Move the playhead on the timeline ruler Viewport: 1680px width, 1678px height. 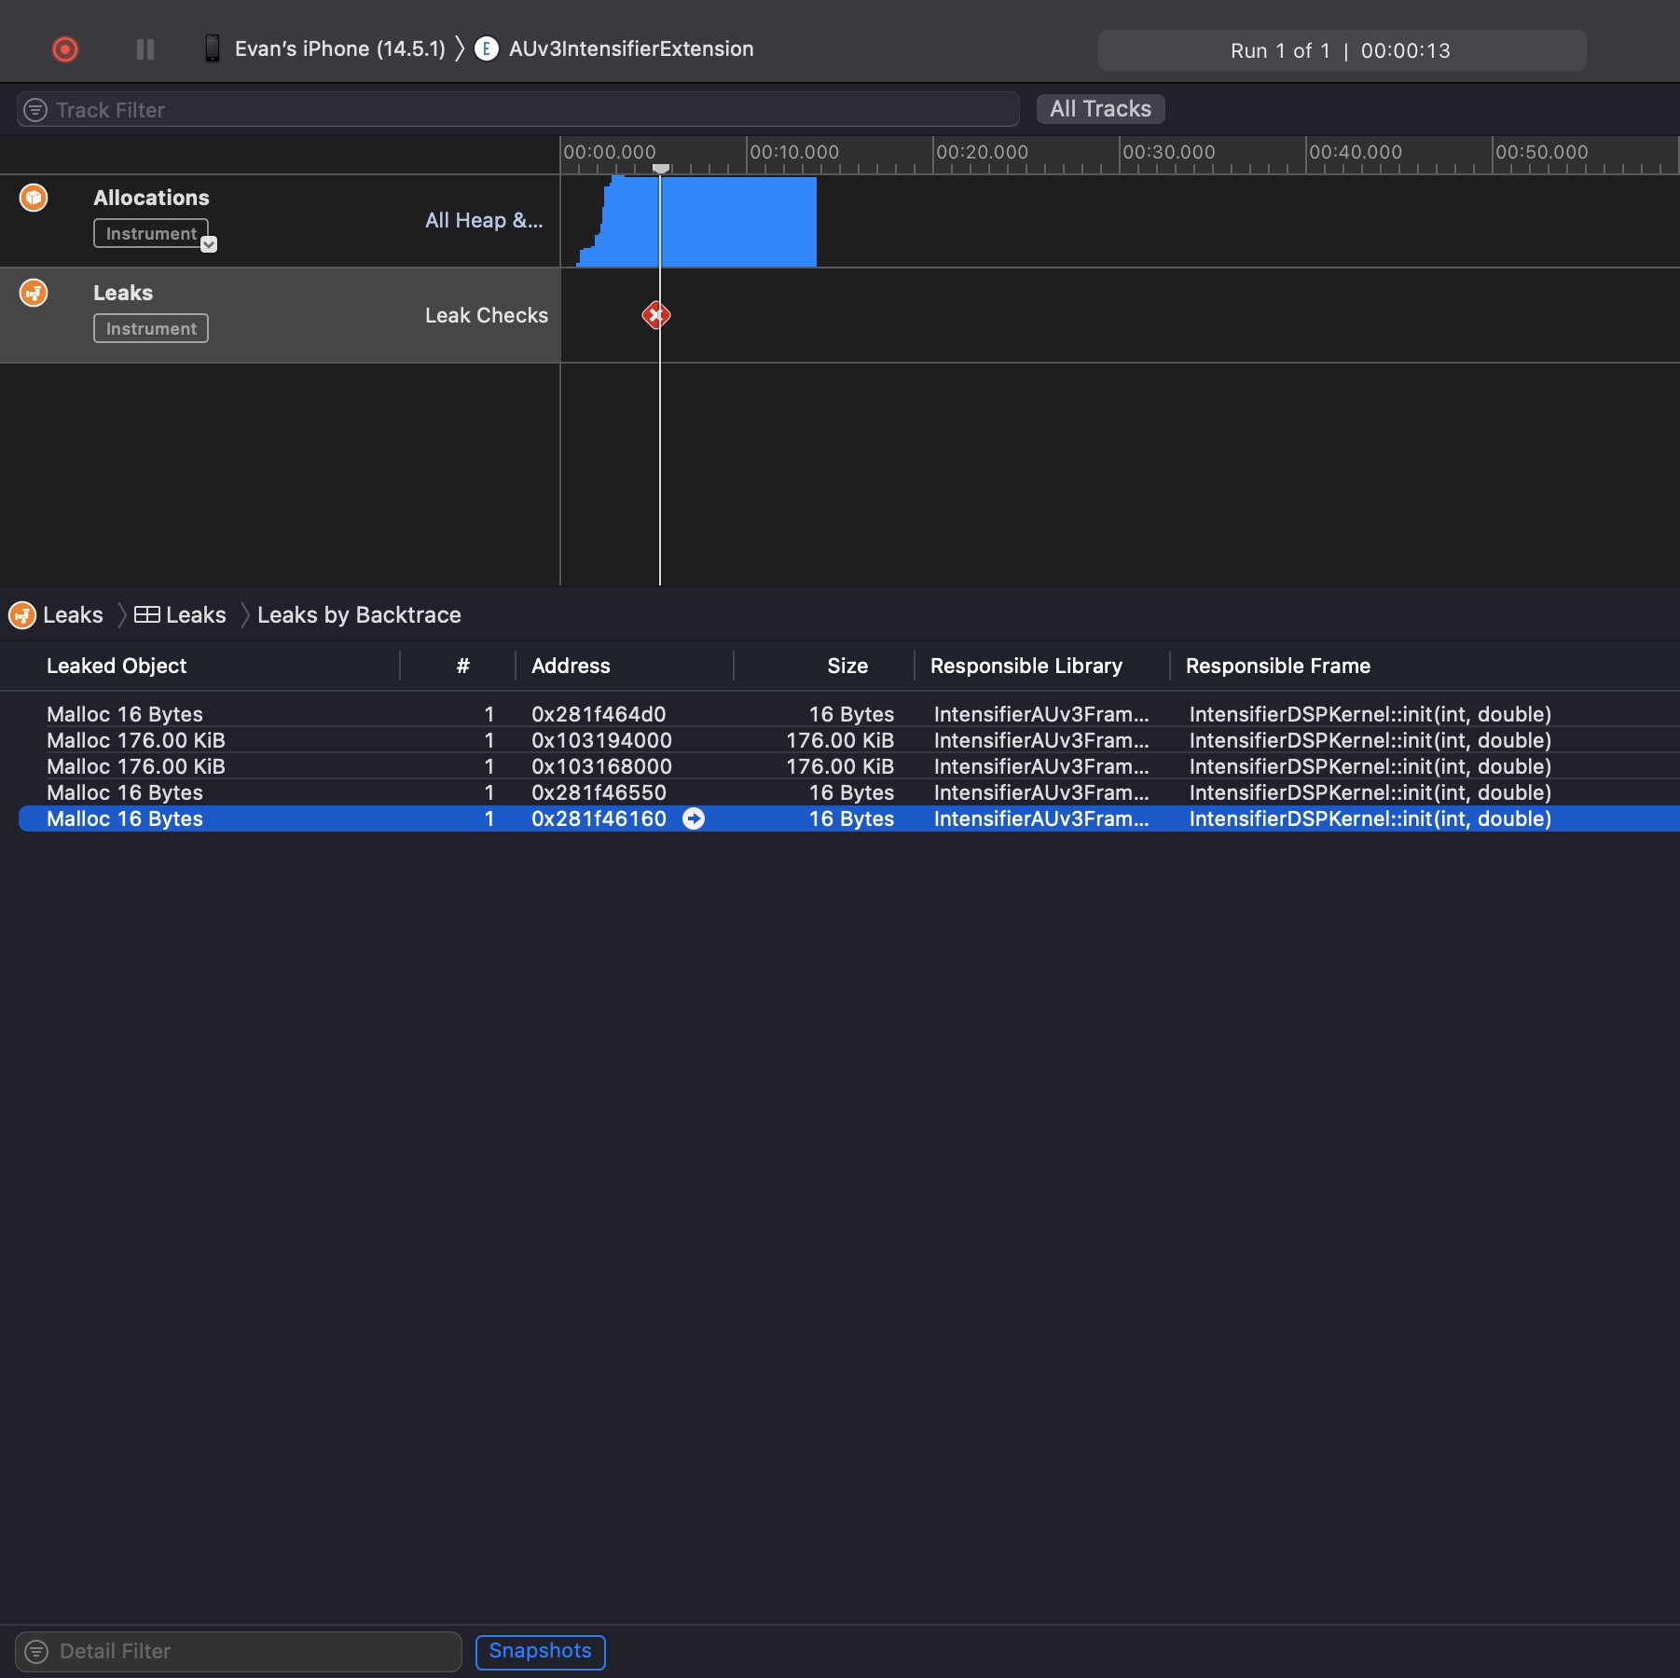click(661, 167)
